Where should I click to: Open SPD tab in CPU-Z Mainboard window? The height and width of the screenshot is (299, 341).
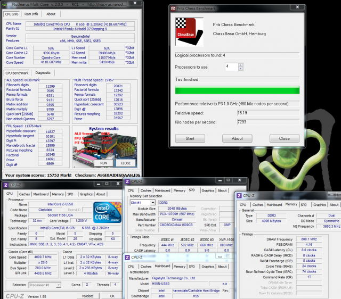[x=192, y=267]
